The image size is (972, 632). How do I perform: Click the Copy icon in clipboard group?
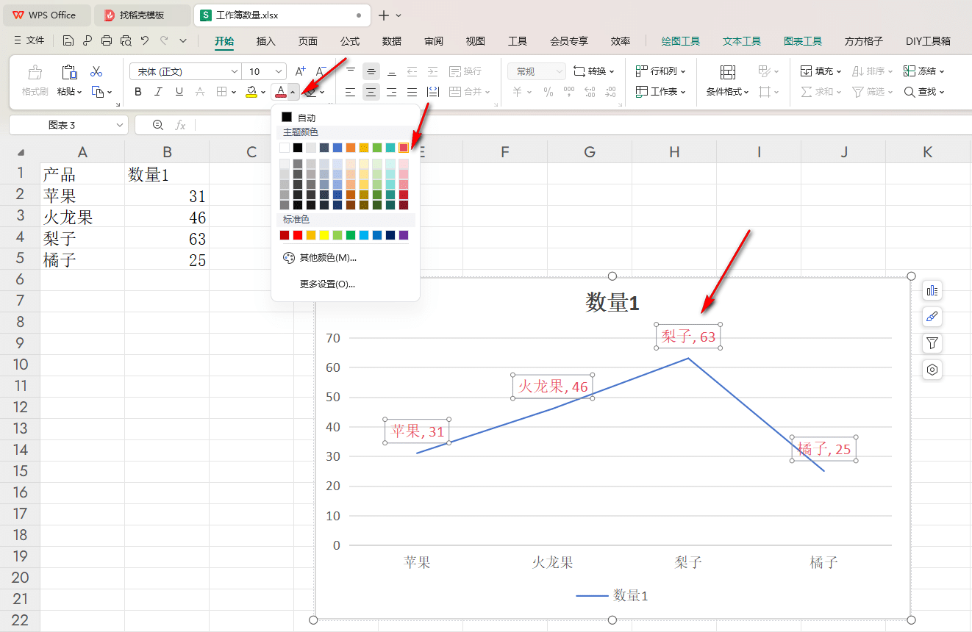[x=98, y=92]
